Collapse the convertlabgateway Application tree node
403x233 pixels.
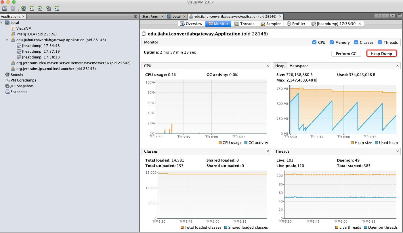(x=7, y=40)
